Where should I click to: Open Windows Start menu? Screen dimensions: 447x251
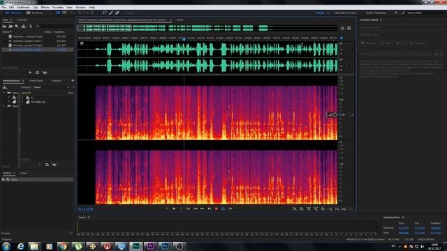[6, 246]
